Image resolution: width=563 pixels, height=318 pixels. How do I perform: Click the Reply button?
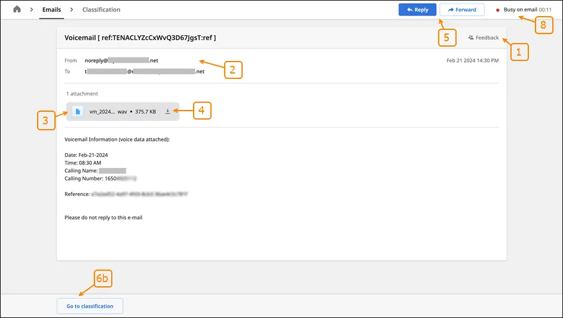pyautogui.click(x=417, y=10)
